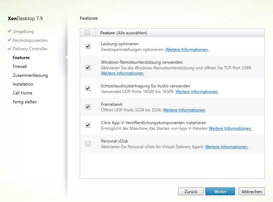Uncheck the Framehawk checkbox

tap(88, 107)
